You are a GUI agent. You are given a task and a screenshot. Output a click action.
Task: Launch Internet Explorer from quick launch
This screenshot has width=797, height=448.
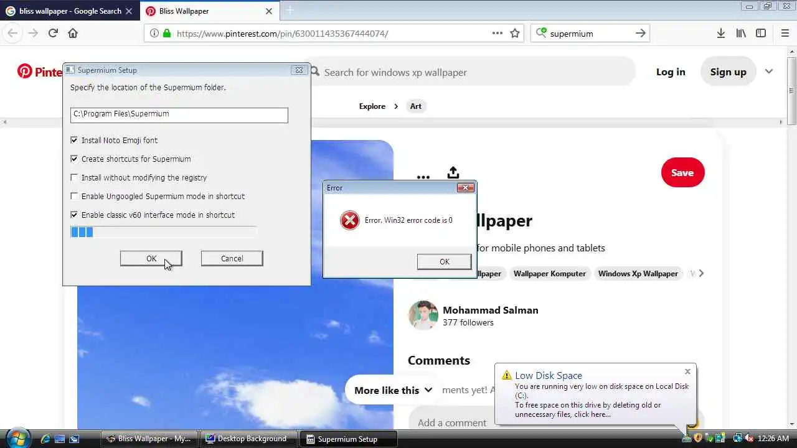coord(45,439)
